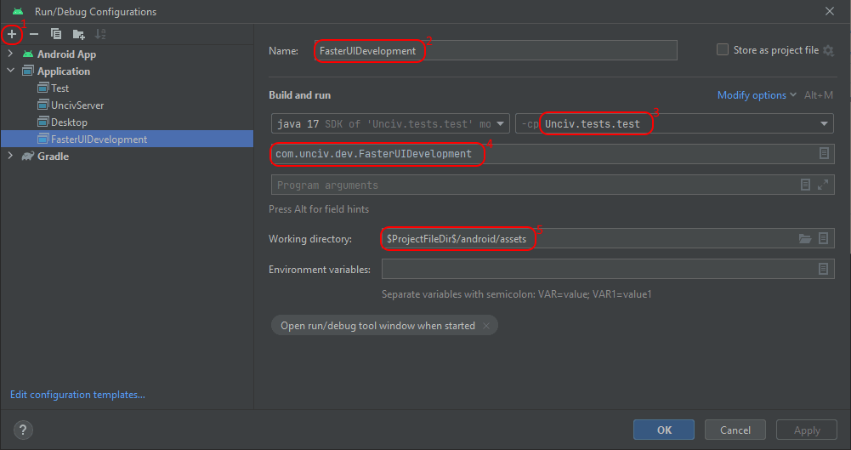Click the OK button
The height and width of the screenshot is (450, 851).
tap(664, 430)
